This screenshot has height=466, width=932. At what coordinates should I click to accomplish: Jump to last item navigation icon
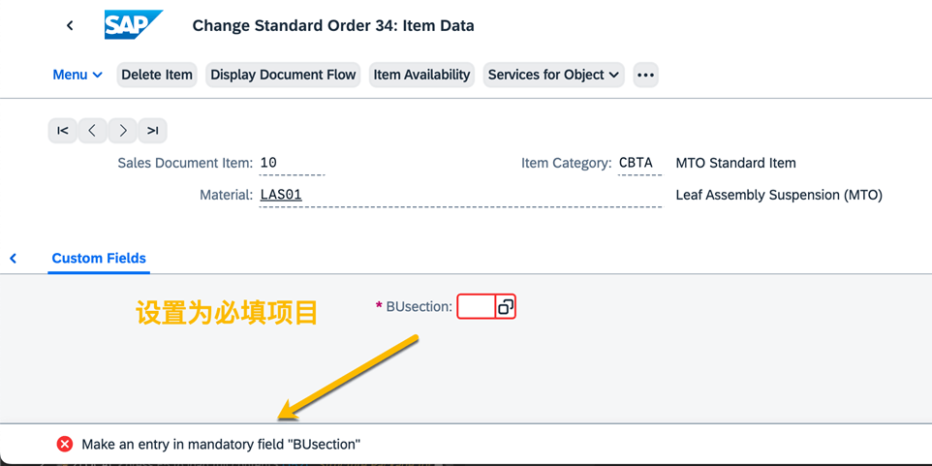[152, 131]
